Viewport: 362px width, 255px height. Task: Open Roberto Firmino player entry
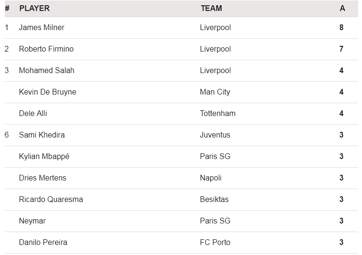point(46,49)
